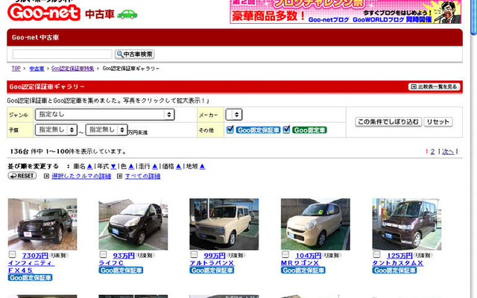Toggle the Goo認定保証車 checkbox
The image size is (477, 298).
pyautogui.click(x=230, y=130)
